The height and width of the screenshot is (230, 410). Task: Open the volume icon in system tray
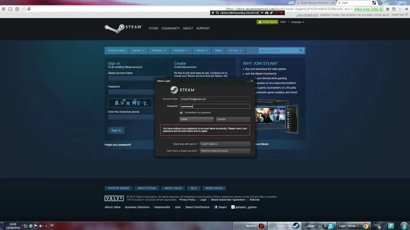[41, 226]
